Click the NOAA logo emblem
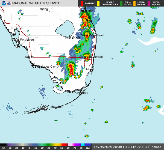 pyautogui.click(x=4, y=3)
